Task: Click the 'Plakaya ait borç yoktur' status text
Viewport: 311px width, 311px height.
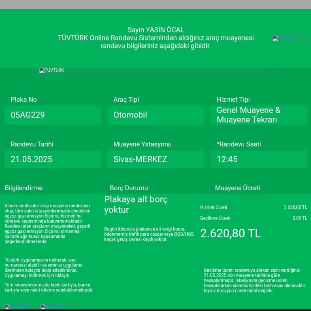Action: pos(136,204)
